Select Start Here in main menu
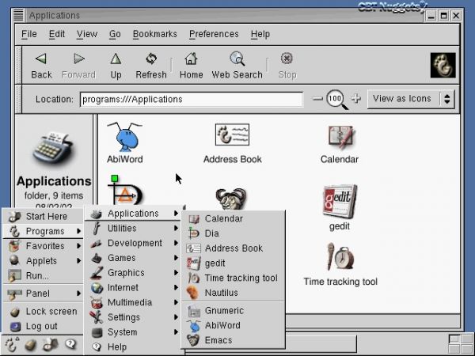The image size is (475, 356). (43, 217)
